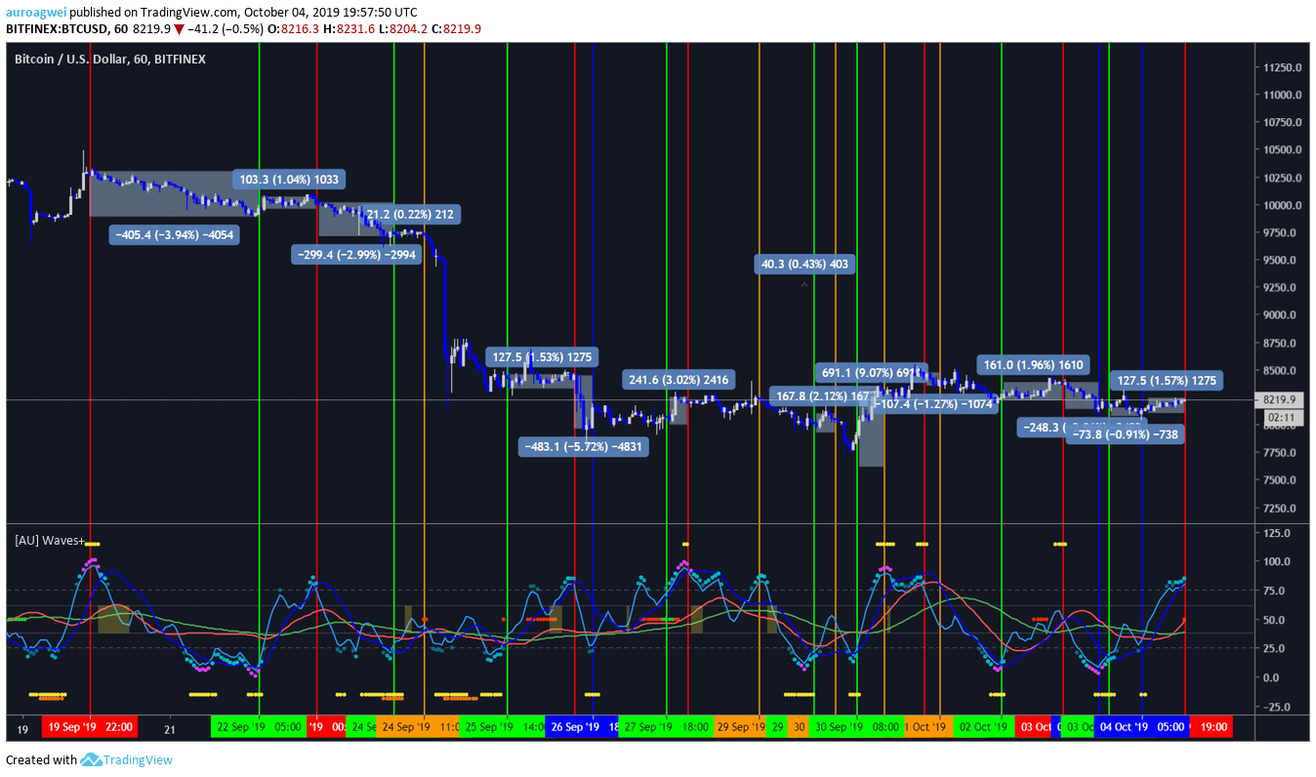Click the TradingView wordmark at the bottom
Image resolution: width=1316 pixels, height=777 pixels.
tap(139, 759)
